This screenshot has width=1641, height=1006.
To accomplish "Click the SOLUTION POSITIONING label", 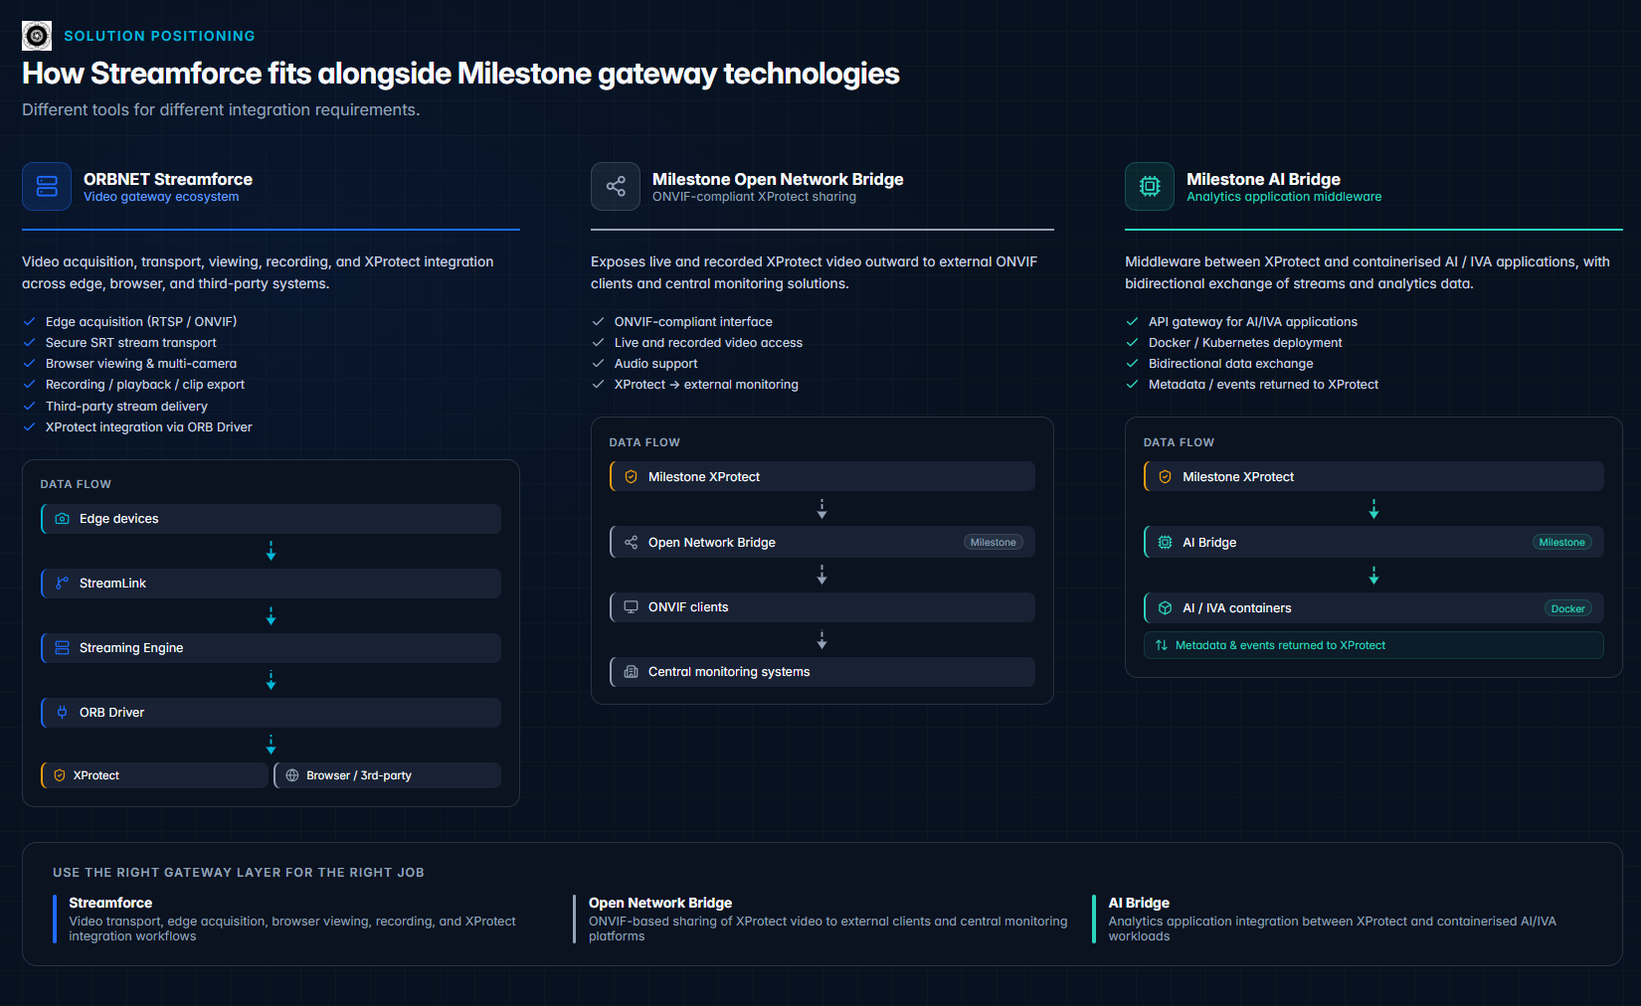I will click(159, 36).
